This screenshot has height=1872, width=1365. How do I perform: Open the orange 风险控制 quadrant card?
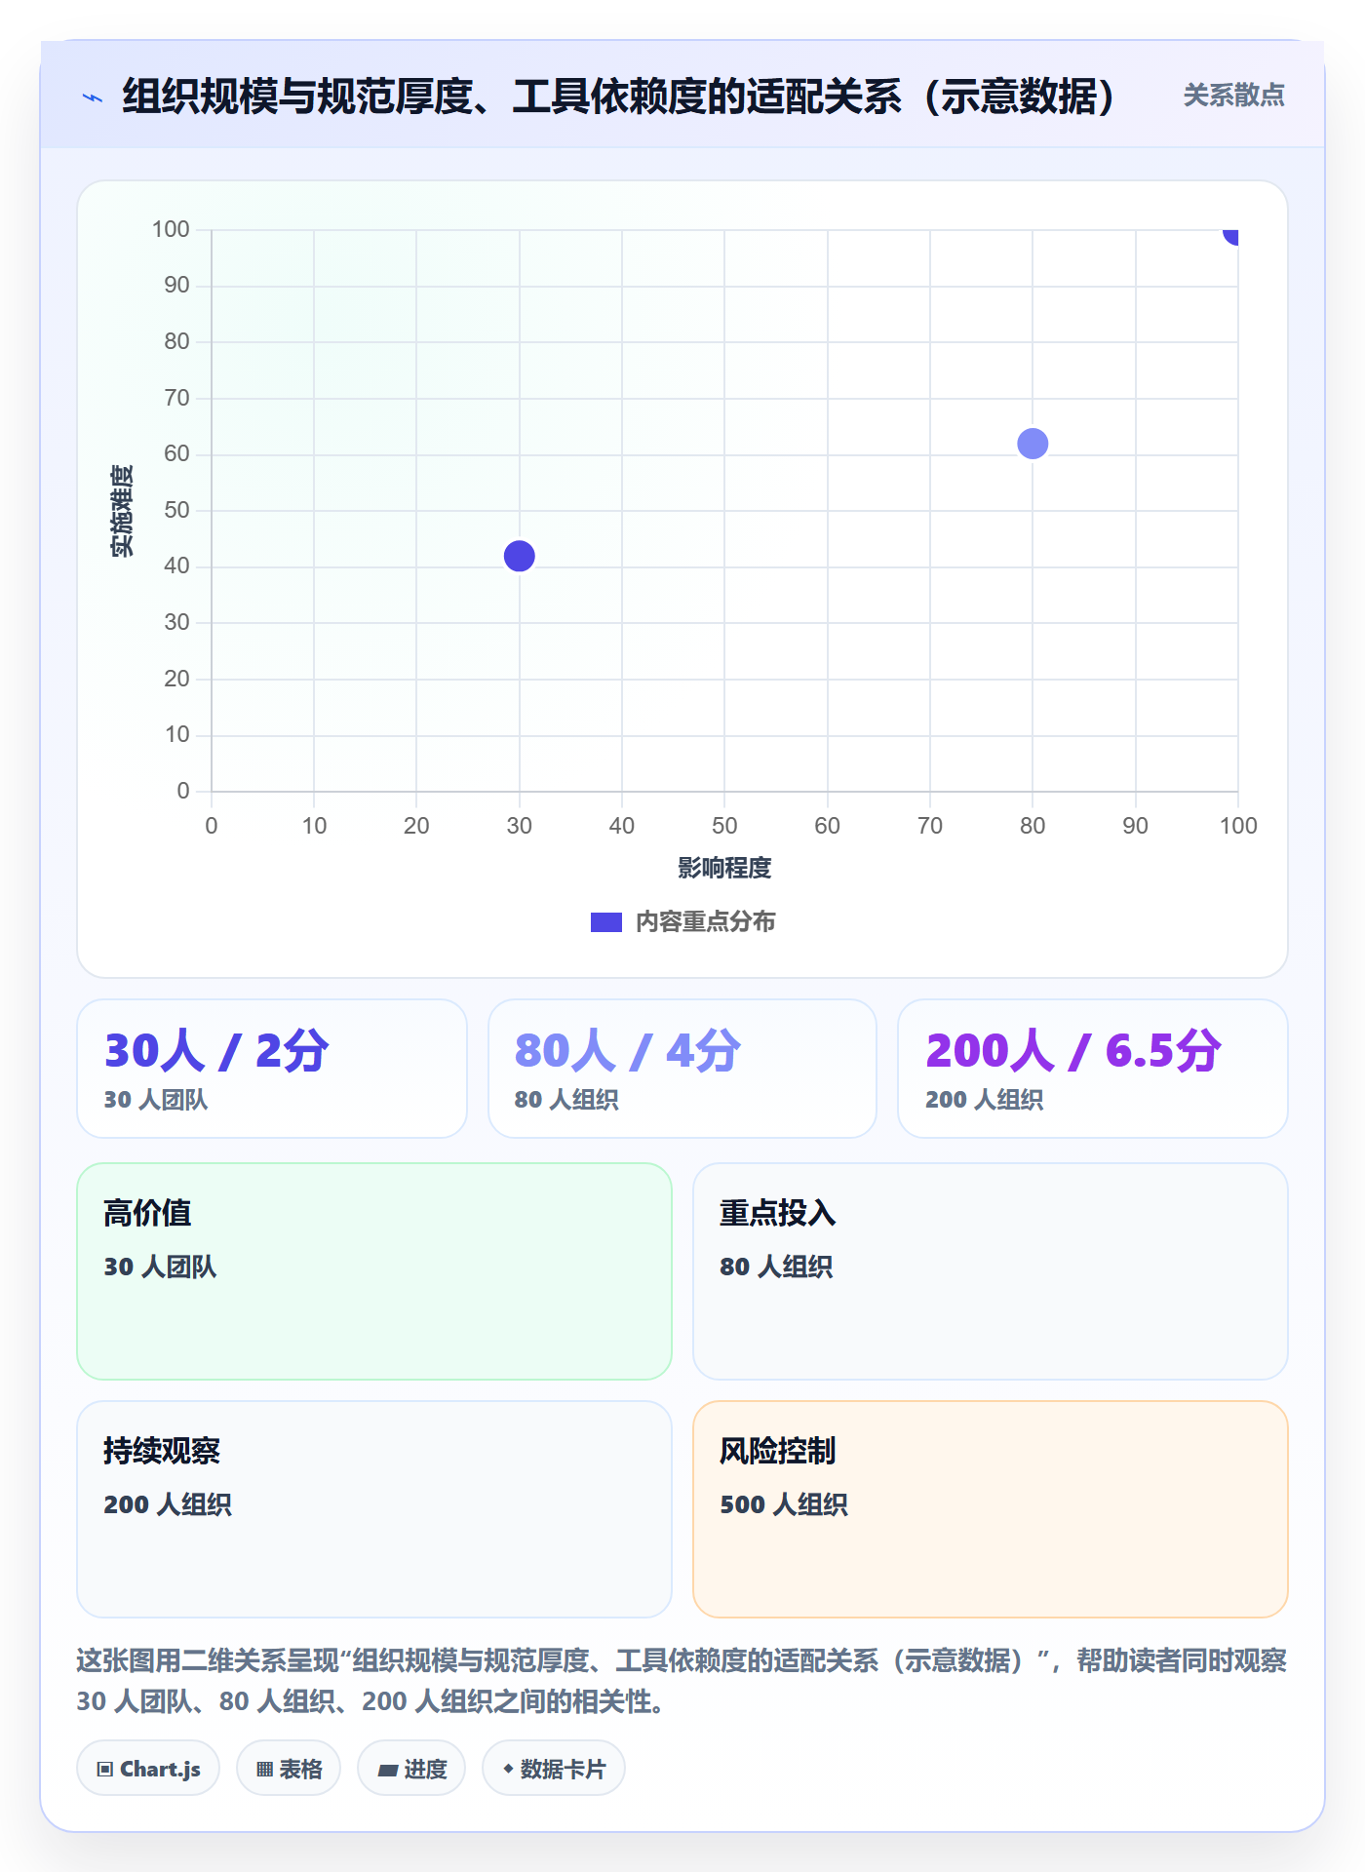pos(991,1509)
